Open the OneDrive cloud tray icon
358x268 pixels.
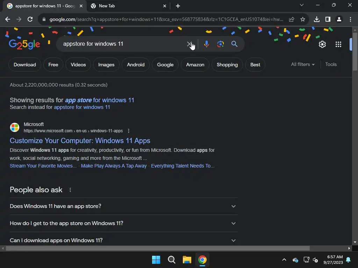click(295, 260)
